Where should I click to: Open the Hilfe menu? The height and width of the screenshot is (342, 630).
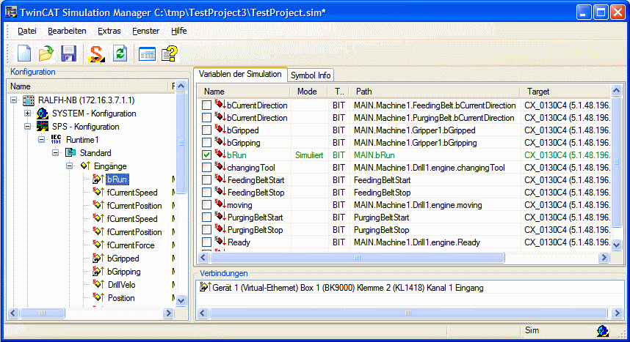[x=179, y=31]
